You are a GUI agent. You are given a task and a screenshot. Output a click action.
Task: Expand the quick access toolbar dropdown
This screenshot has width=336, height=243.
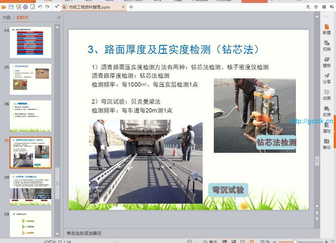57,7
